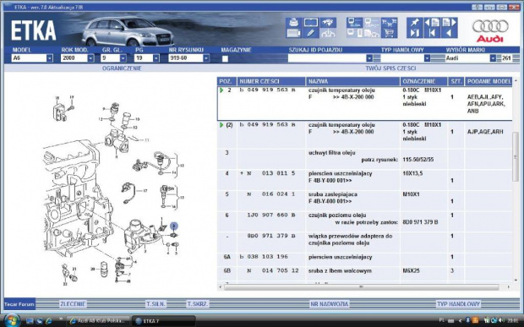Viewport: 524px width, 327px height.
Task: Open the OGRANICZENIE section
Action: pyautogui.click(x=122, y=68)
